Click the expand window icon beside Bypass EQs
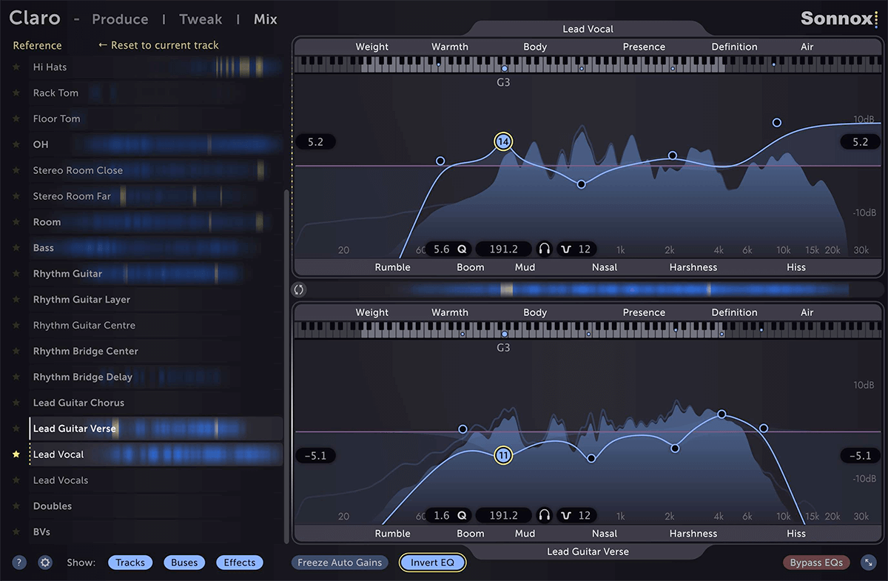The height and width of the screenshot is (581, 888). click(868, 562)
